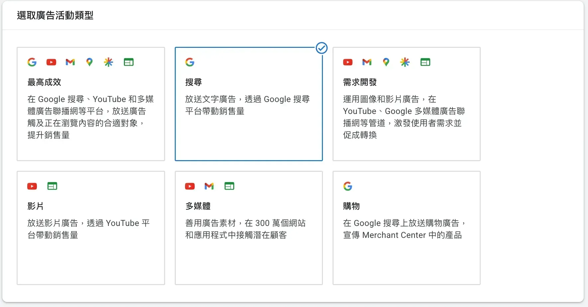Select the 購物 campaign type title
This screenshot has width=588, height=307.
coord(351,206)
